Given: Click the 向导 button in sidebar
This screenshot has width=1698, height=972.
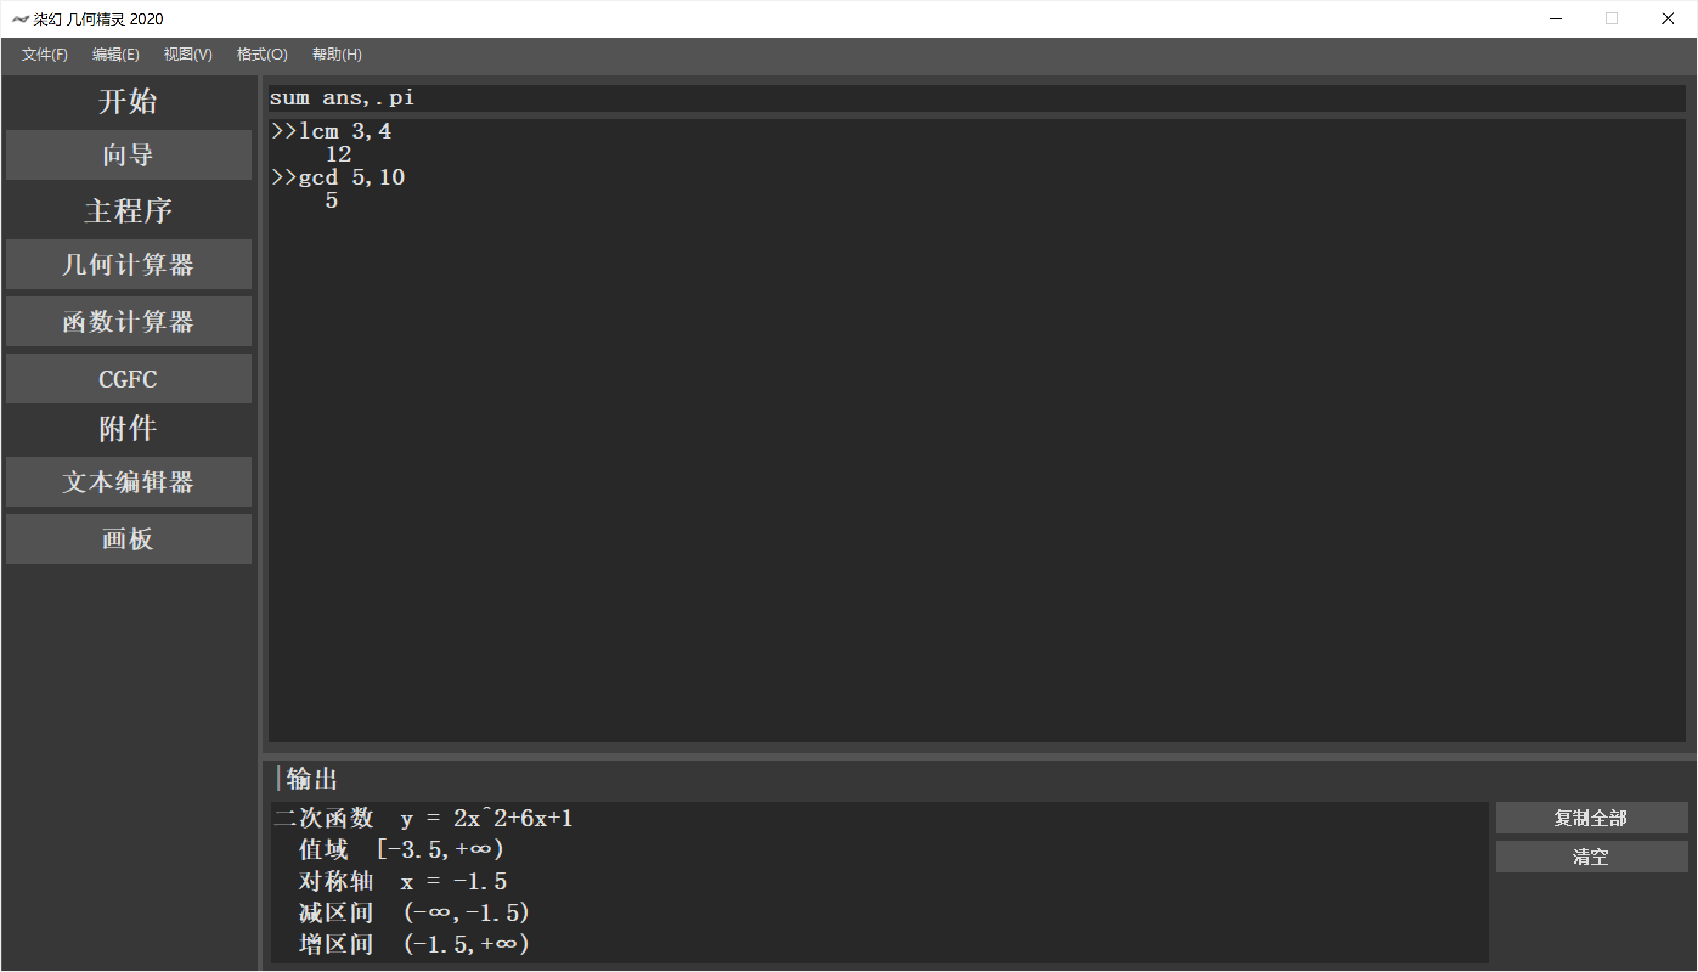Looking at the screenshot, I should point(128,155).
